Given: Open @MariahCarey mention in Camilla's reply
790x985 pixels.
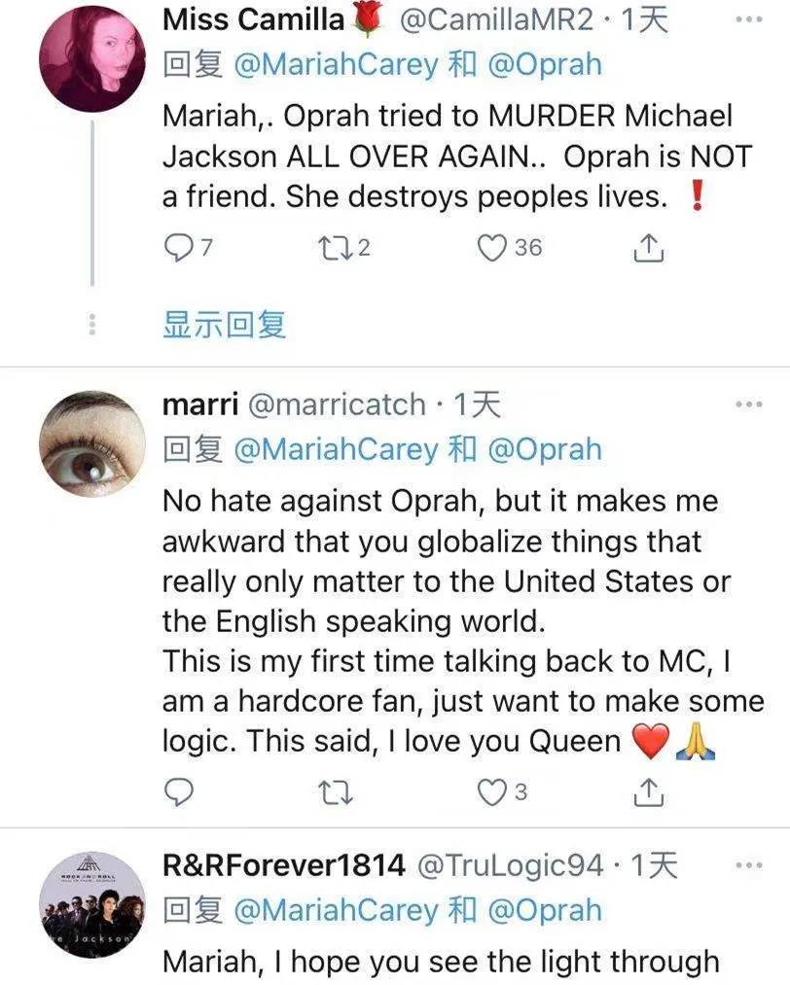Looking at the screenshot, I should click(x=337, y=65).
